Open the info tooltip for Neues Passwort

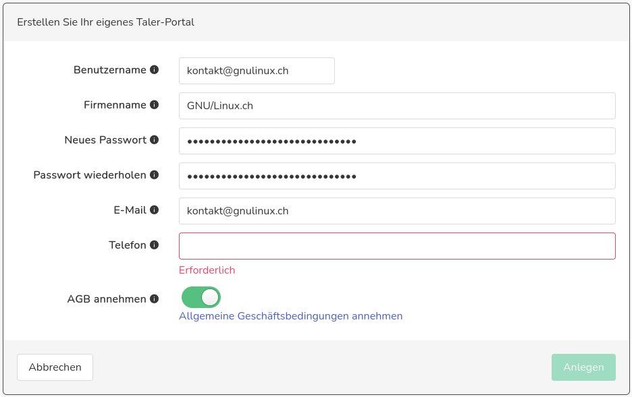(154, 140)
